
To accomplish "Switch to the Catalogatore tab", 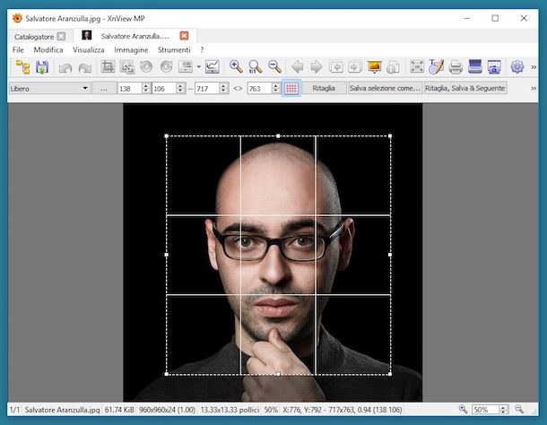I will (34, 37).
